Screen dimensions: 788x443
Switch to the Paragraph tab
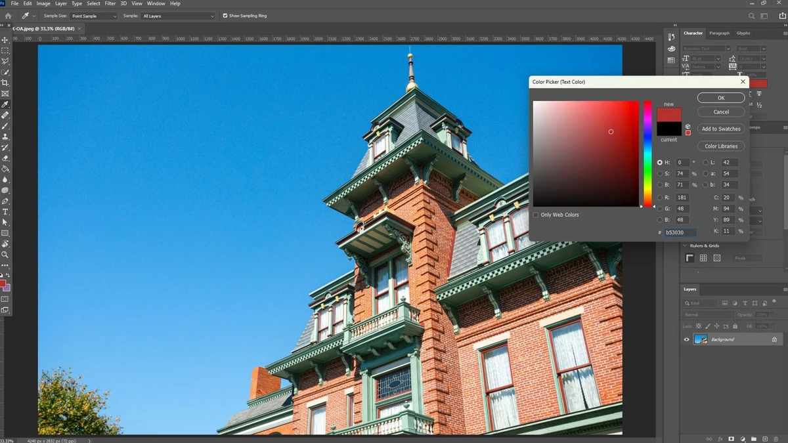[x=719, y=32]
